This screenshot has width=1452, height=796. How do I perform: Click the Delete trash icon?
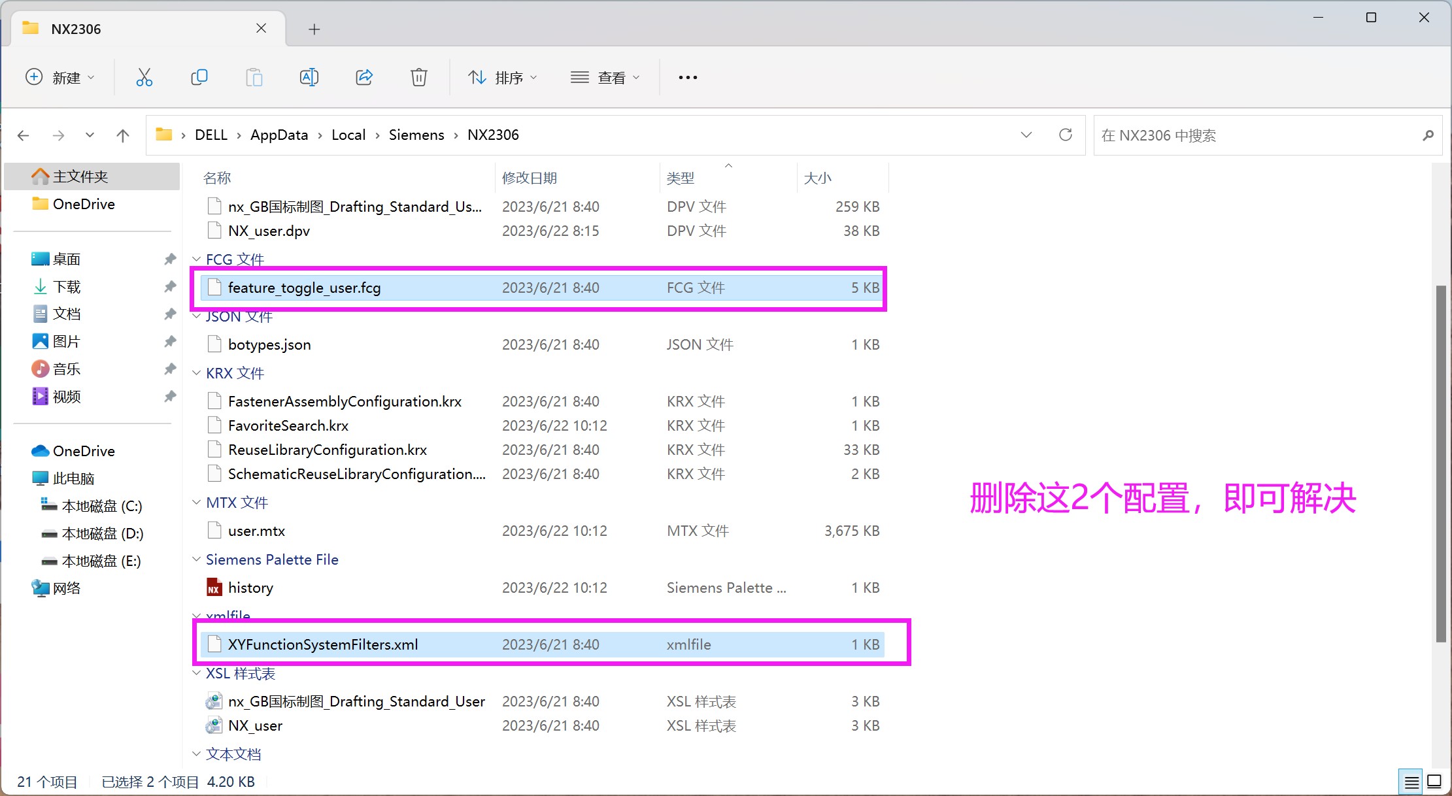(418, 78)
